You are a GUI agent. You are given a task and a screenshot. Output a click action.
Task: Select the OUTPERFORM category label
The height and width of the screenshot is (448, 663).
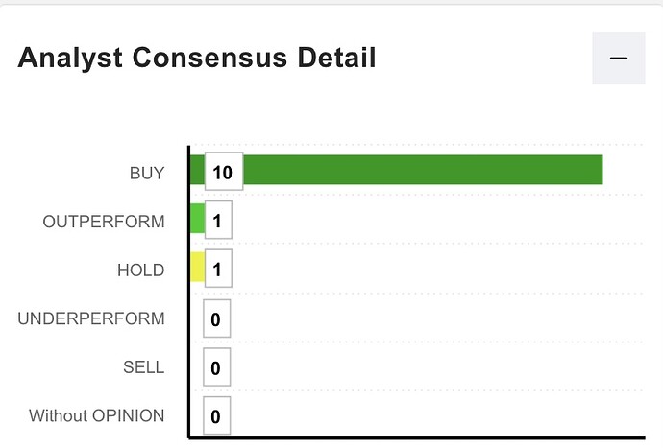click(104, 222)
